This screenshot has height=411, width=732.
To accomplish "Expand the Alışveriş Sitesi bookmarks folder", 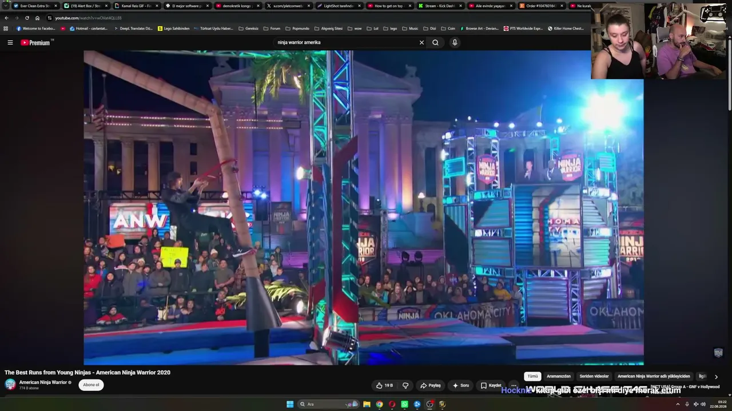I will (328, 29).
